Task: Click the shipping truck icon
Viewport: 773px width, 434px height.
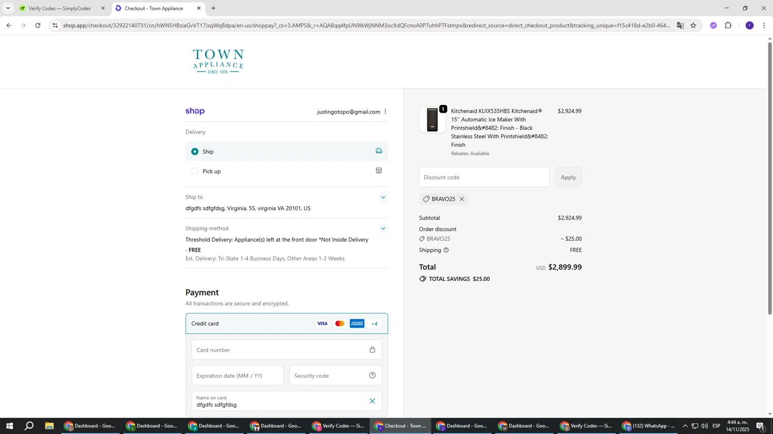Action: point(379,151)
